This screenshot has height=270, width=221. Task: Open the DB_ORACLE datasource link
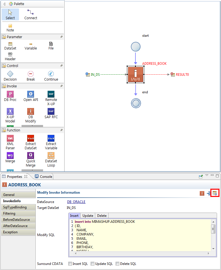pos(76,202)
